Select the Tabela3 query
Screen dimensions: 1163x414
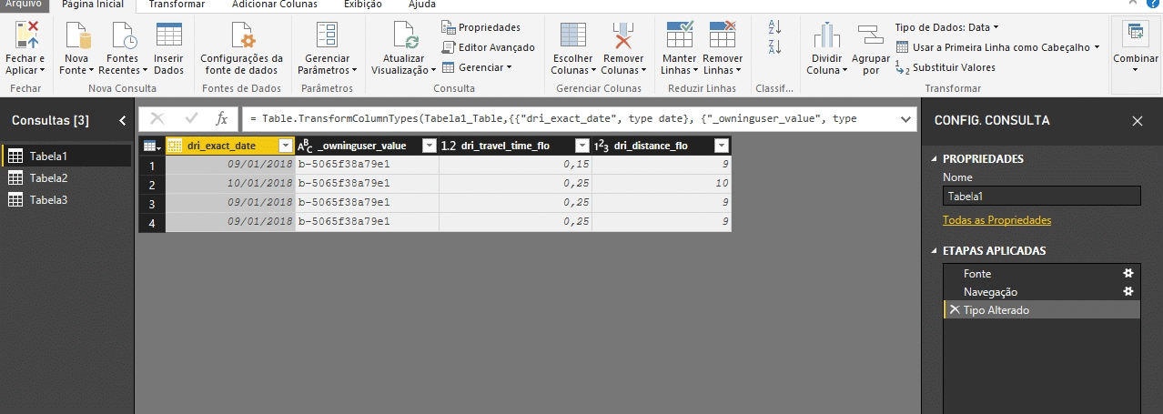coord(66,199)
